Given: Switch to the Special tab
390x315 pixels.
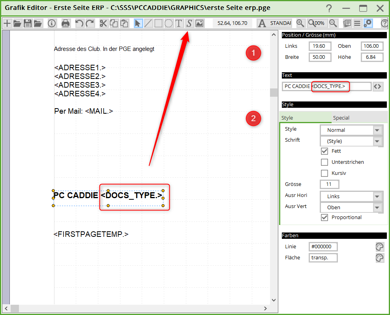Looking at the screenshot, I should [x=341, y=118].
